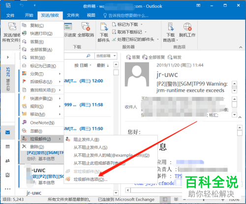Click the Inbox 2825 vertical folder label
The image size is (246, 204).
coord(8,79)
